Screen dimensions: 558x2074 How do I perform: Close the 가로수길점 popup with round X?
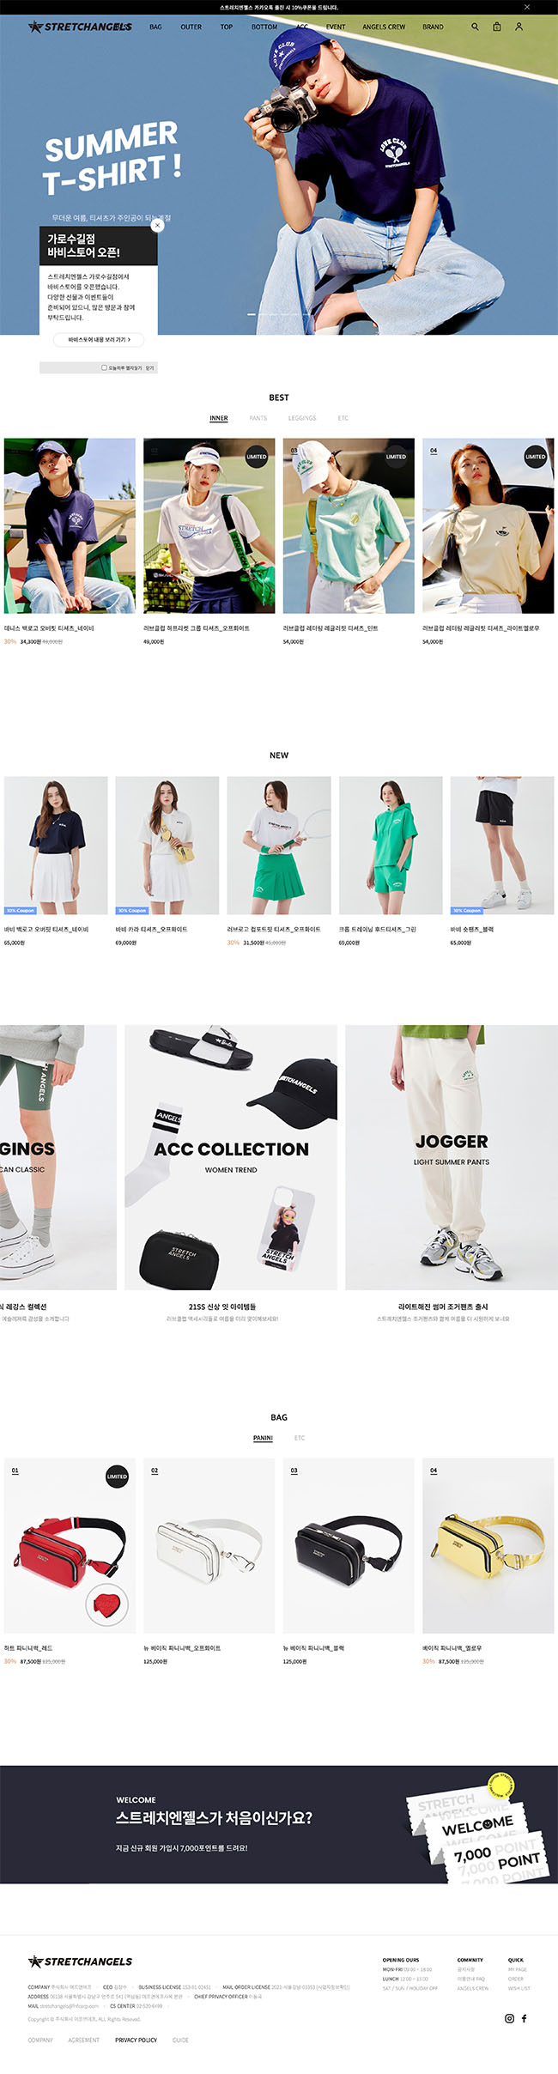tap(157, 226)
